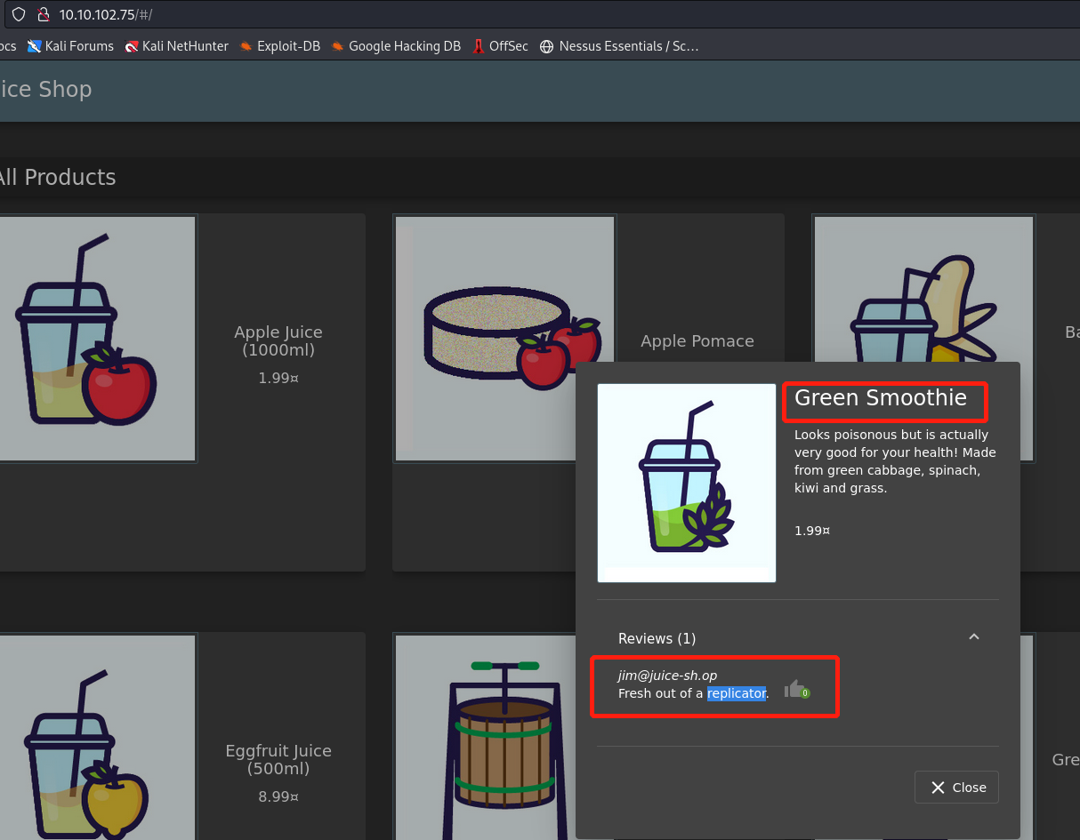This screenshot has width=1080, height=840.
Task: Click the Juice Shop title in header
Action: [x=44, y=89]
